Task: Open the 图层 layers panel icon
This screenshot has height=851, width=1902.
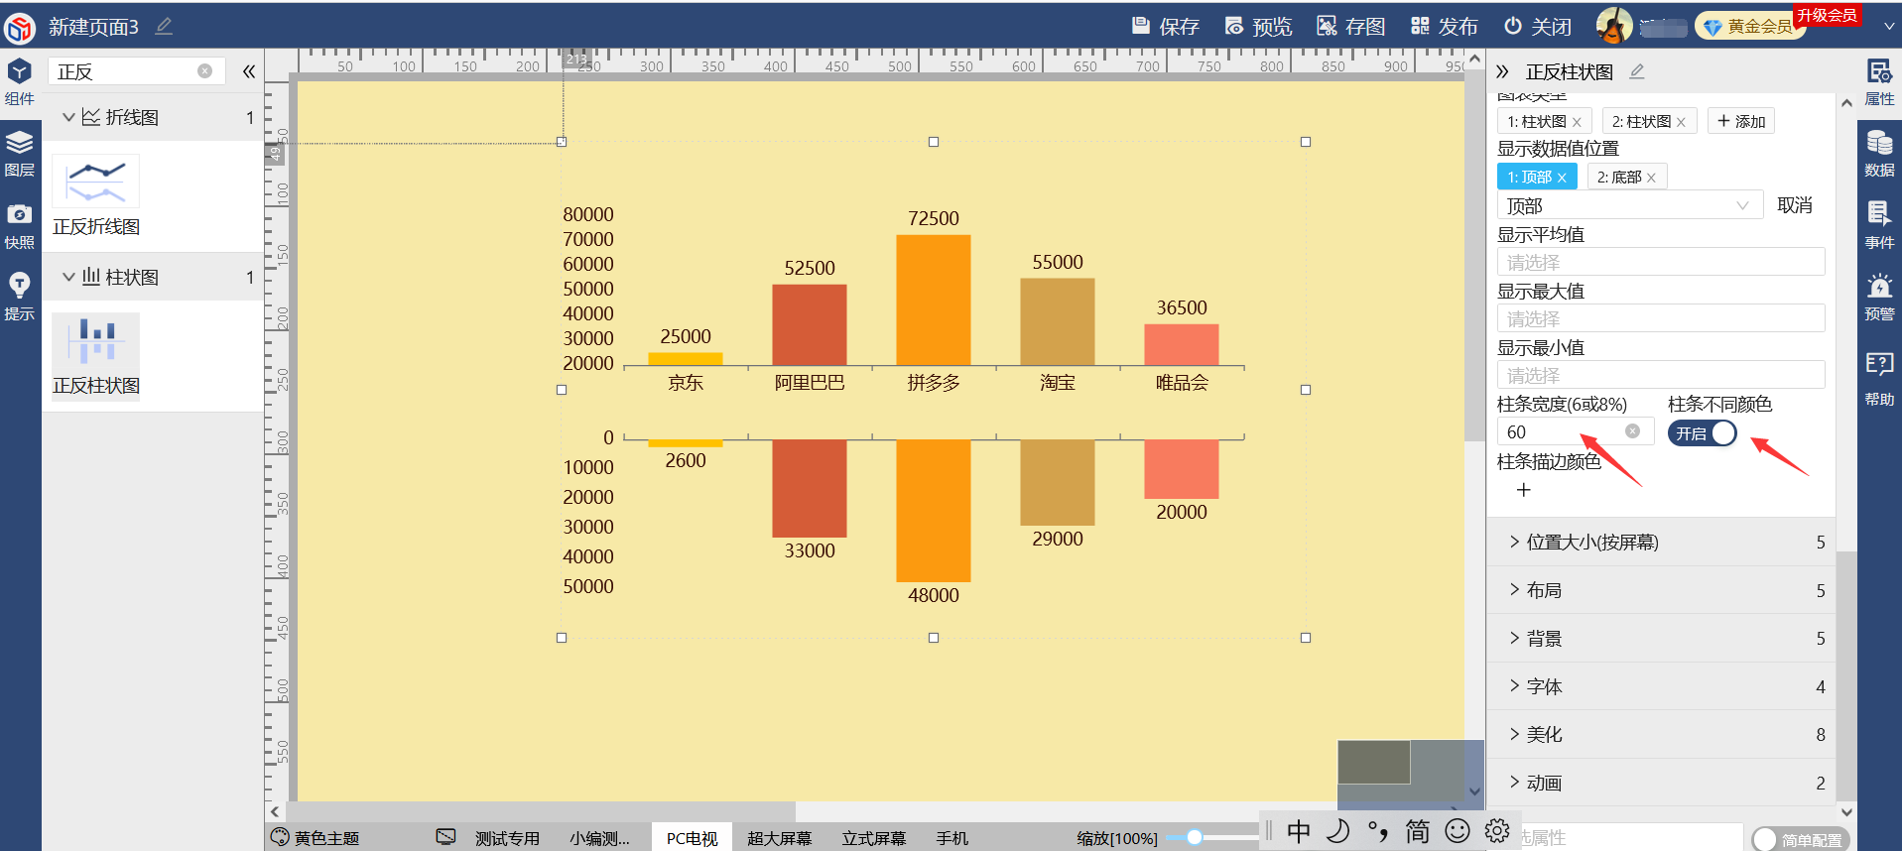Action: click(x=20, y=154)
